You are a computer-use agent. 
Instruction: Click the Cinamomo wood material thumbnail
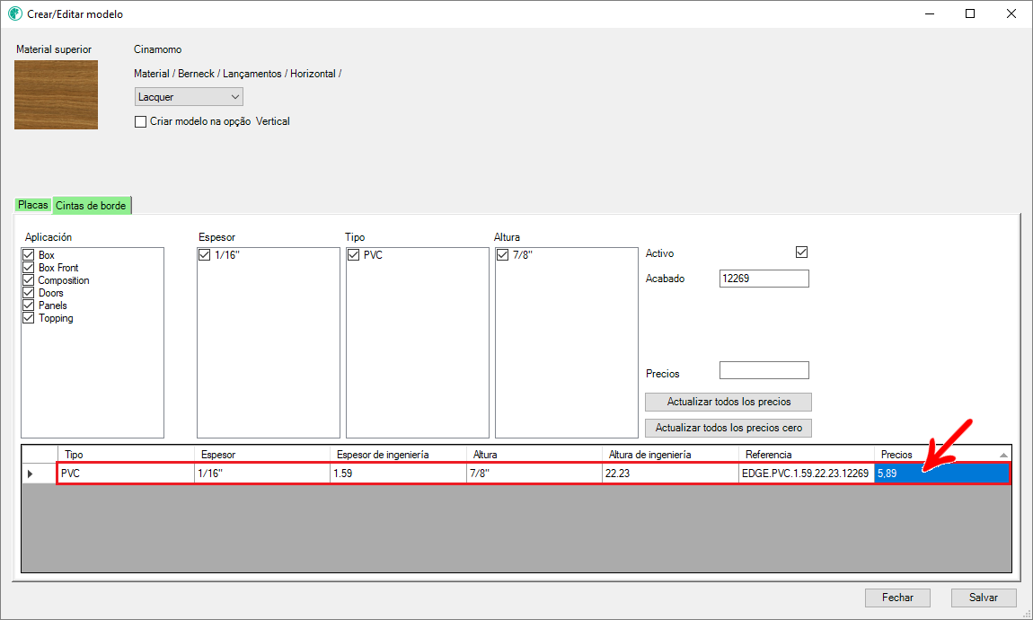56,94
